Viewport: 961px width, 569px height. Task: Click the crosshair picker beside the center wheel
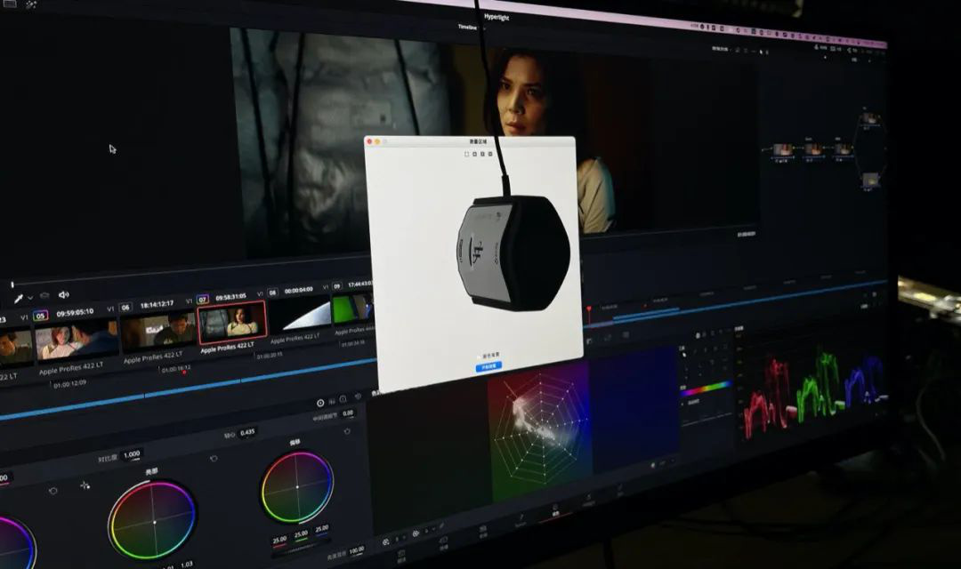(x=85, y=485)
